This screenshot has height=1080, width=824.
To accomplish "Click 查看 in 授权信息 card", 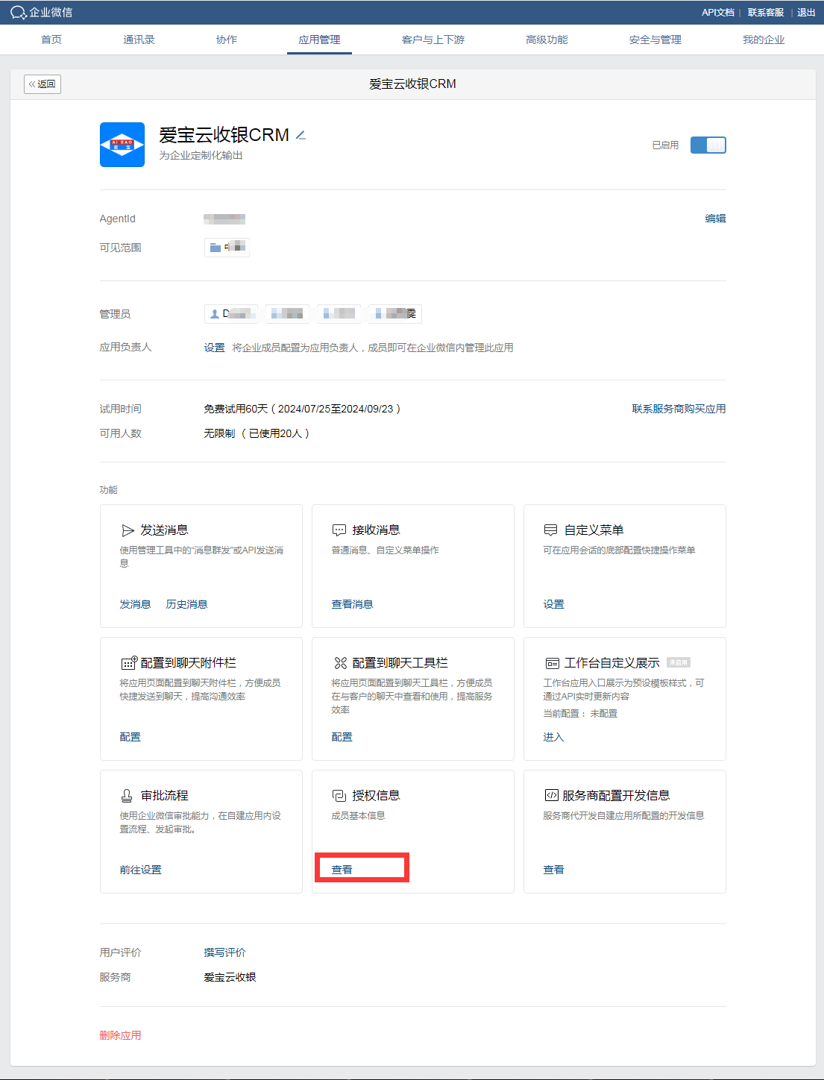I will pos(342,870).
